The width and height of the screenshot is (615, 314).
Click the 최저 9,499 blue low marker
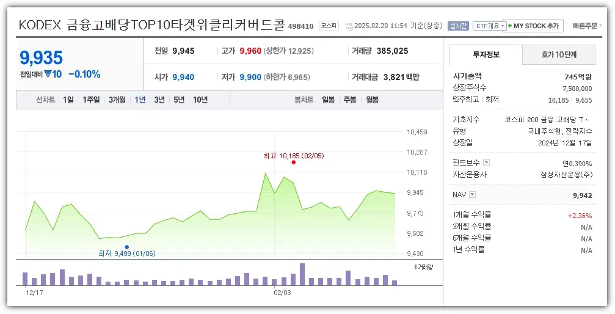(126, 247)
